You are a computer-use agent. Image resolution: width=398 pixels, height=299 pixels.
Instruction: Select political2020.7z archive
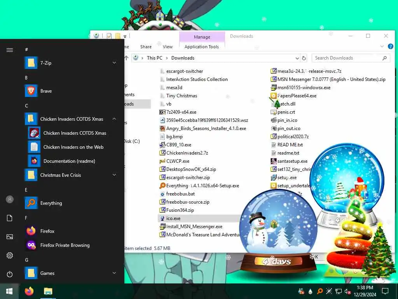(290, 137)
